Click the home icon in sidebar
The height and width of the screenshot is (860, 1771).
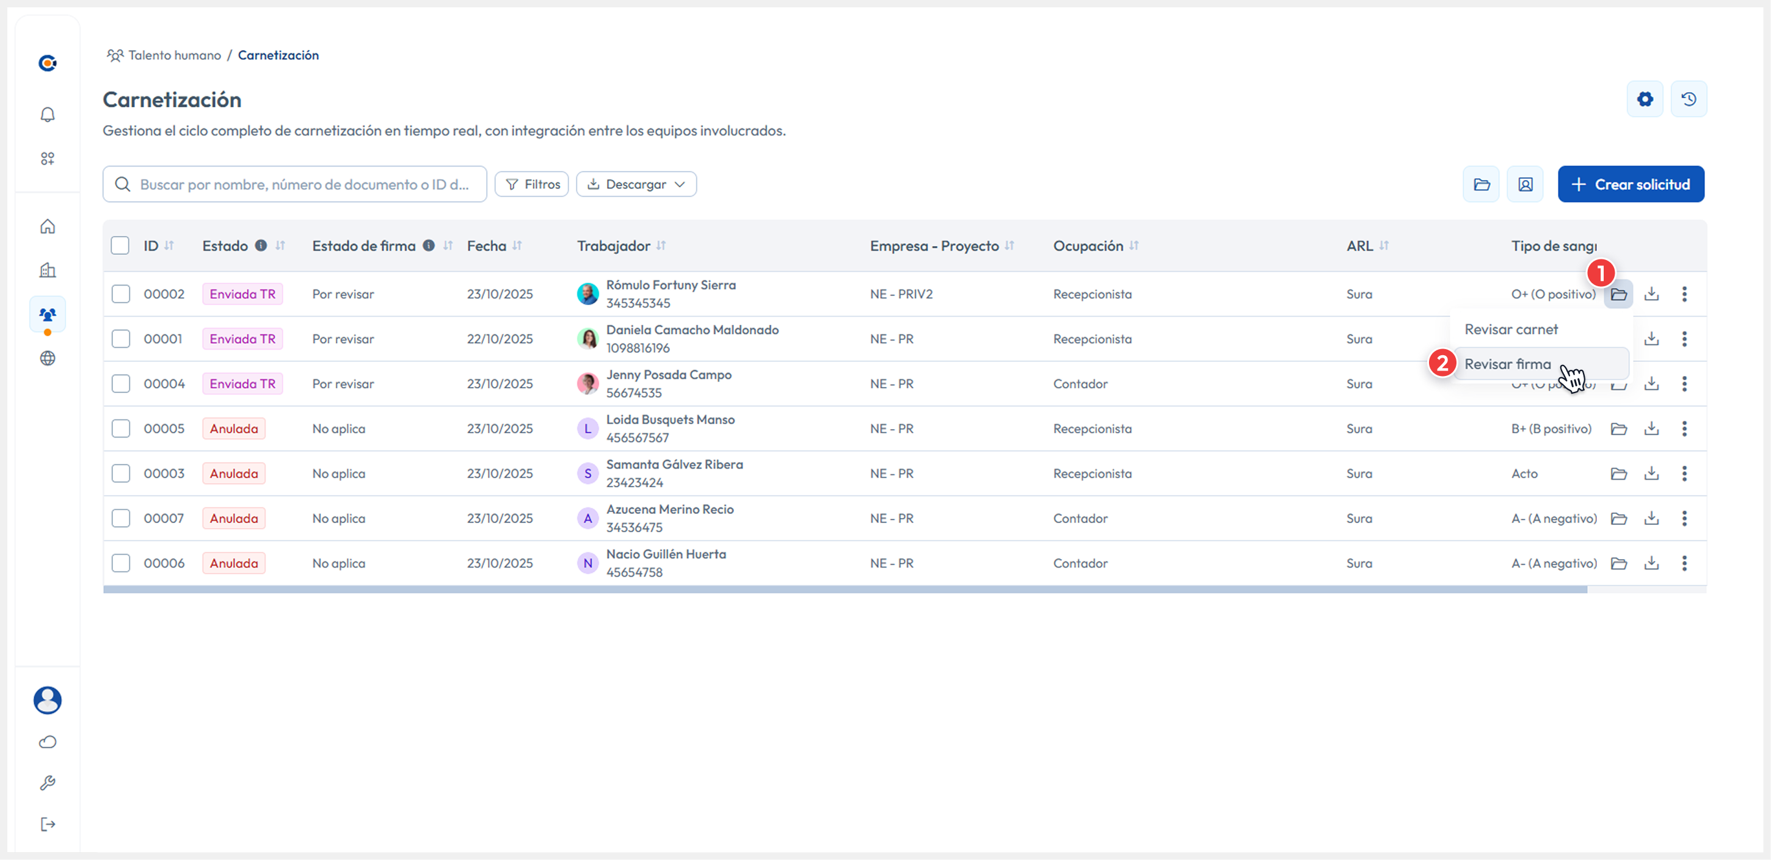point(48,226)
